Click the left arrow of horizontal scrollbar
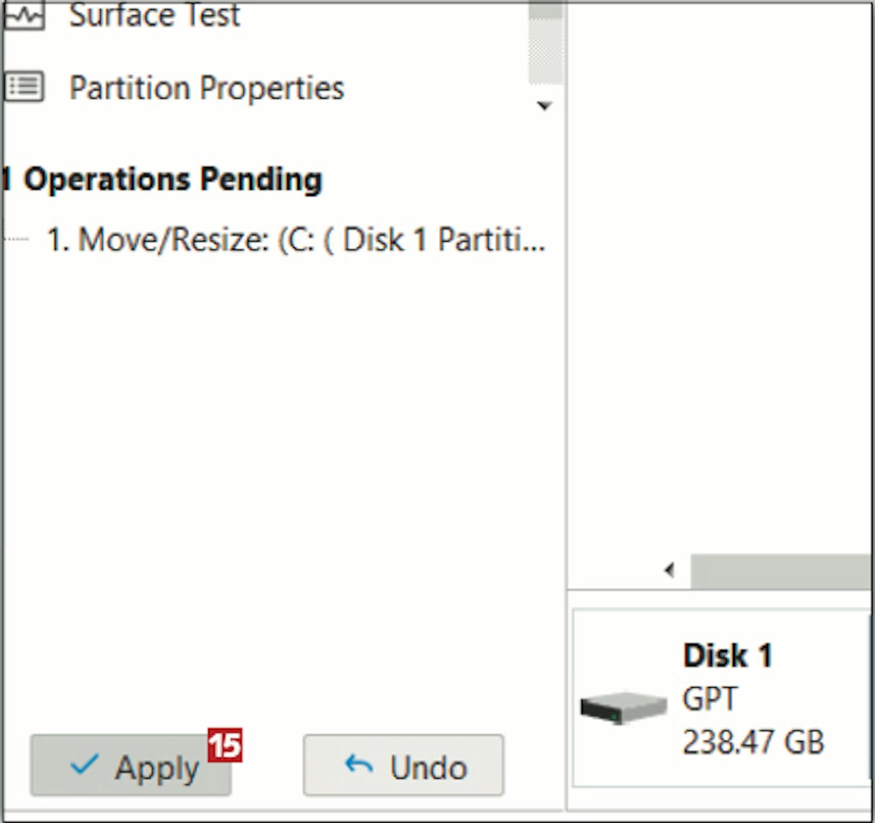Screen dimensions: 875x823 pos(669,570)
